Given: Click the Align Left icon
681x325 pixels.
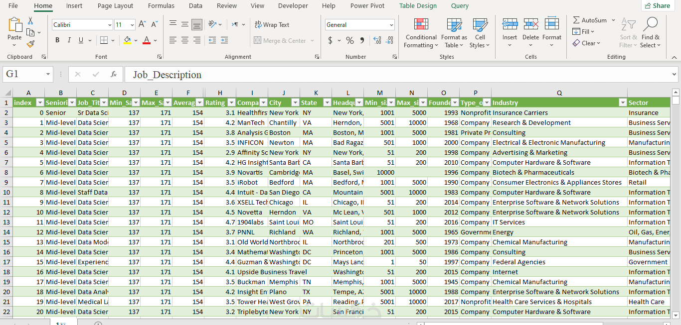Looking at the screenshot, I should [173, 40].
